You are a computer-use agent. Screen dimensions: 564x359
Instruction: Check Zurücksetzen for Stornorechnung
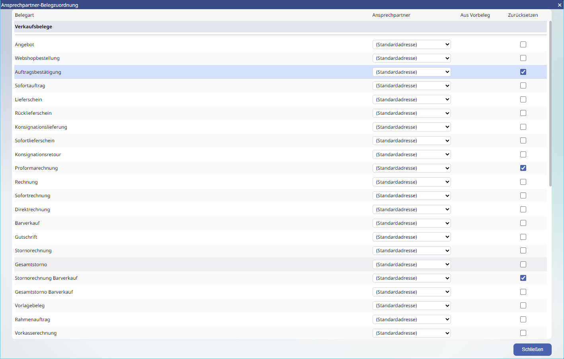coord(523,251)
